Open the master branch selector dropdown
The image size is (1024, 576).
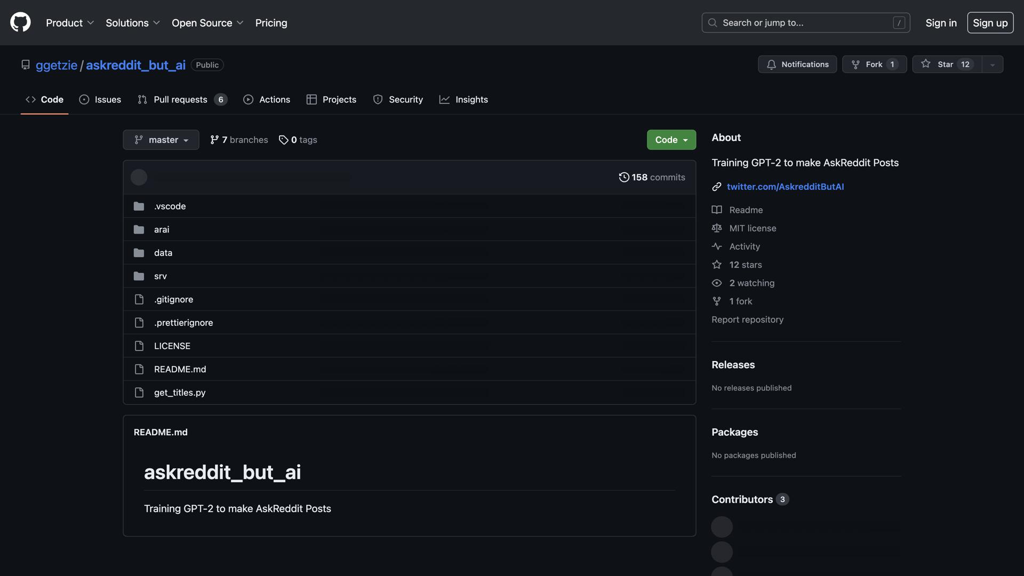tap(161, 140)
